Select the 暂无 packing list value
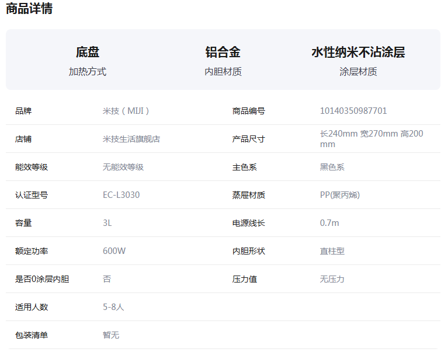 111,335
